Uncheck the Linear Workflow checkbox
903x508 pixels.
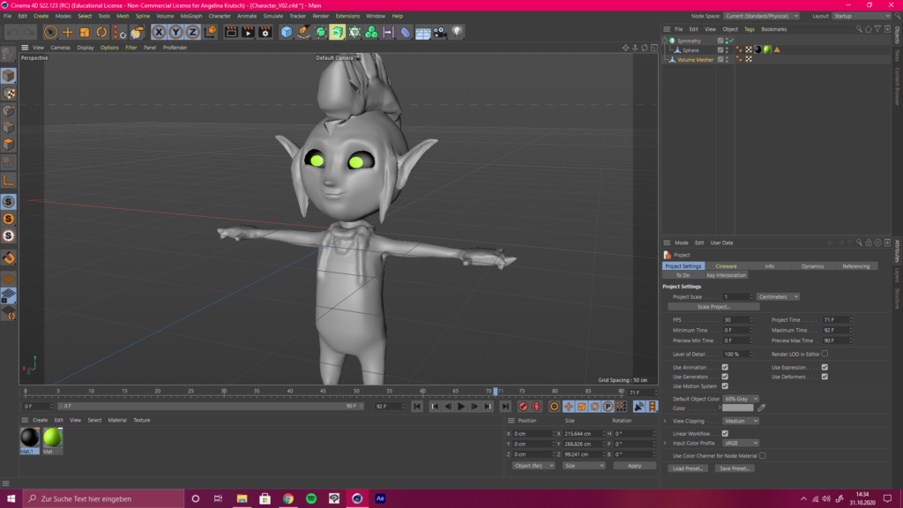pyautogui.click(x=725, y=433)
